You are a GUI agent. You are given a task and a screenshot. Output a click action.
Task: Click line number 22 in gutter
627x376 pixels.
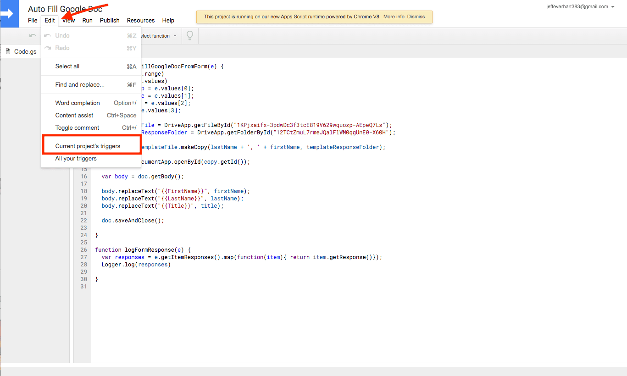(83, 221)
